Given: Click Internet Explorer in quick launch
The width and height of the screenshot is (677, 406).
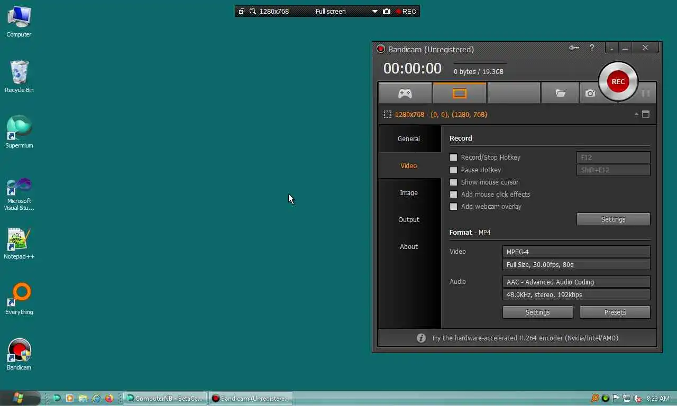Looking at the screenshot, I should [96, 398].
